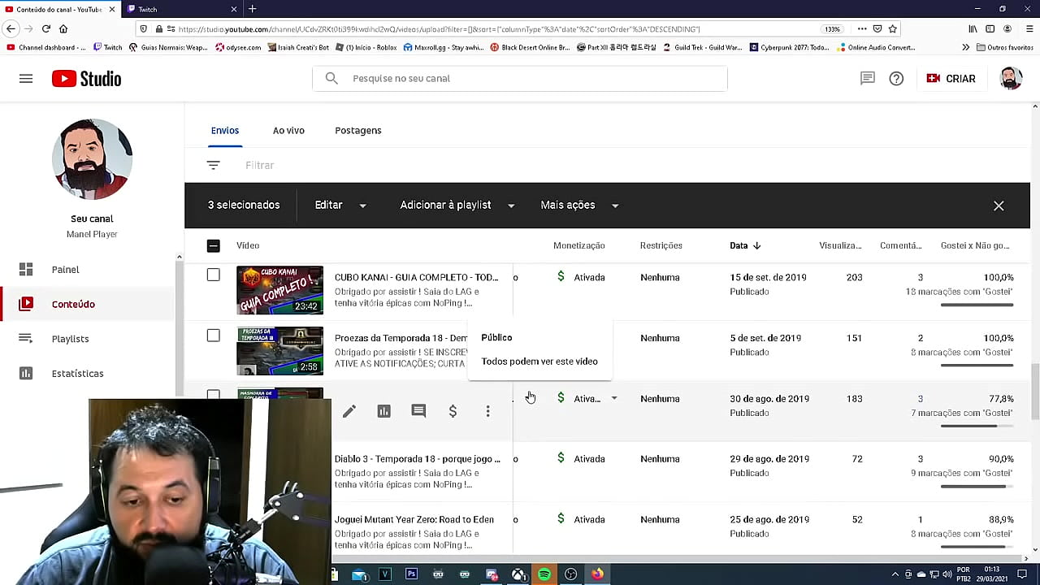This screenshot has width=1040, height=585.
Task: Check the Proezas da Temporada 18 checkbox
Action: click(213, 336)
